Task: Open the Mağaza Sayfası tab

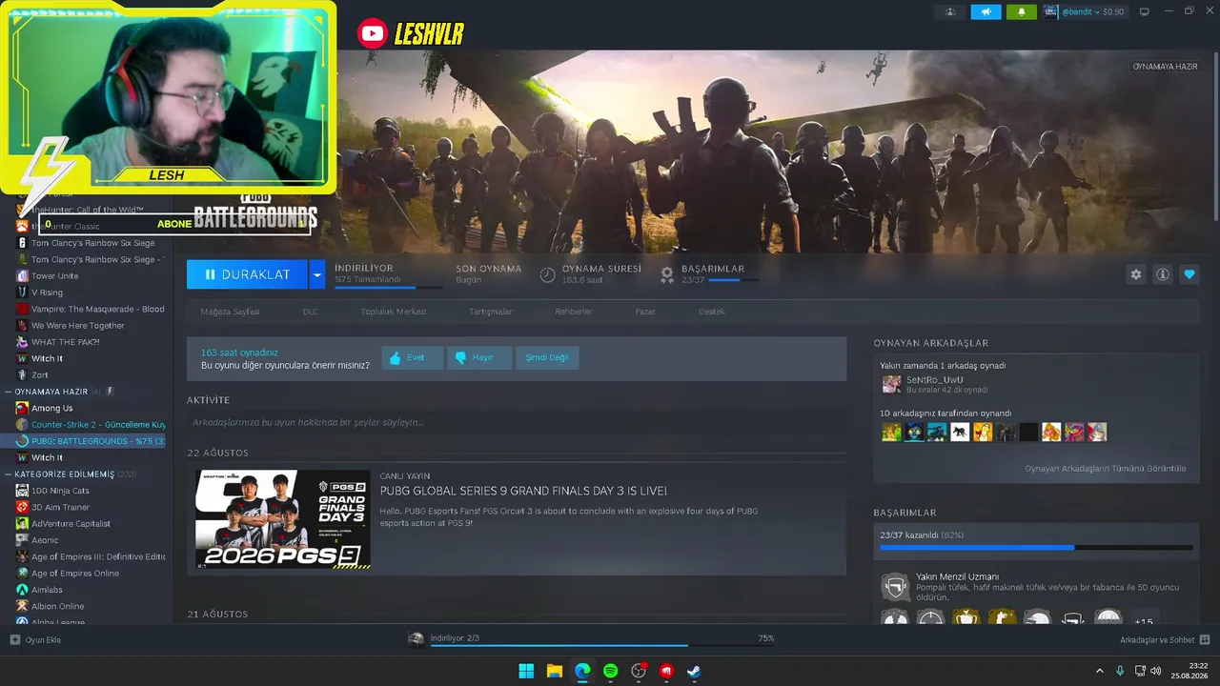Action: click(x=230, y=312)
